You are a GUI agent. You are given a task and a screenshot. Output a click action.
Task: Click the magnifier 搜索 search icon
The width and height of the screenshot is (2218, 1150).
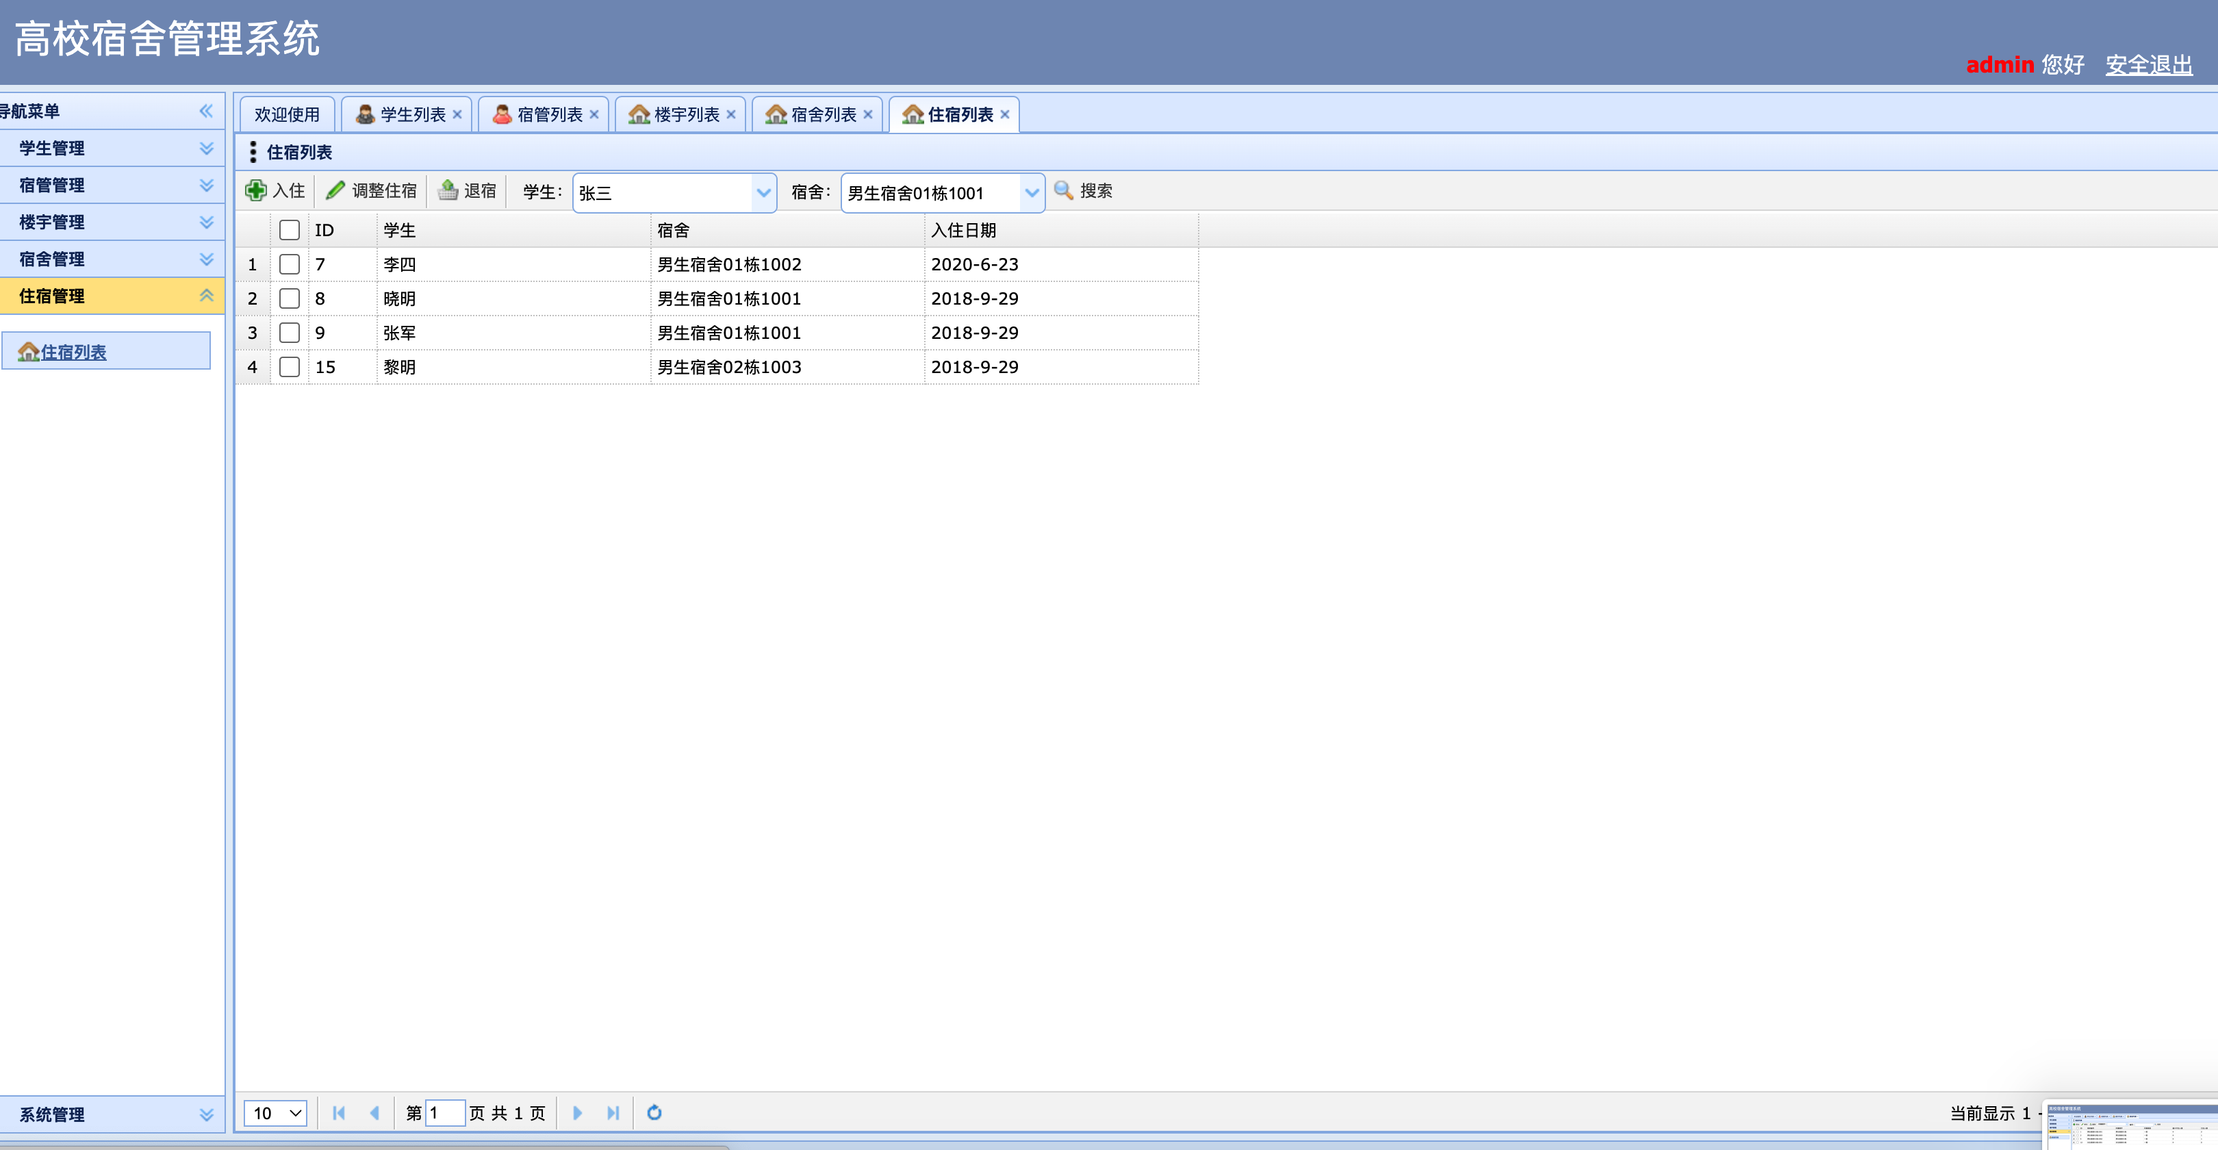[1063, 190]
